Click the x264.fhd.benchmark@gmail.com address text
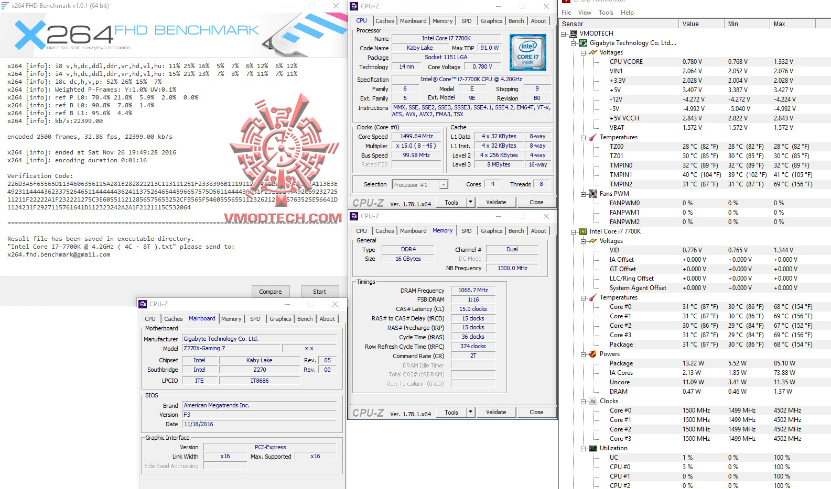 coord(59,254)
